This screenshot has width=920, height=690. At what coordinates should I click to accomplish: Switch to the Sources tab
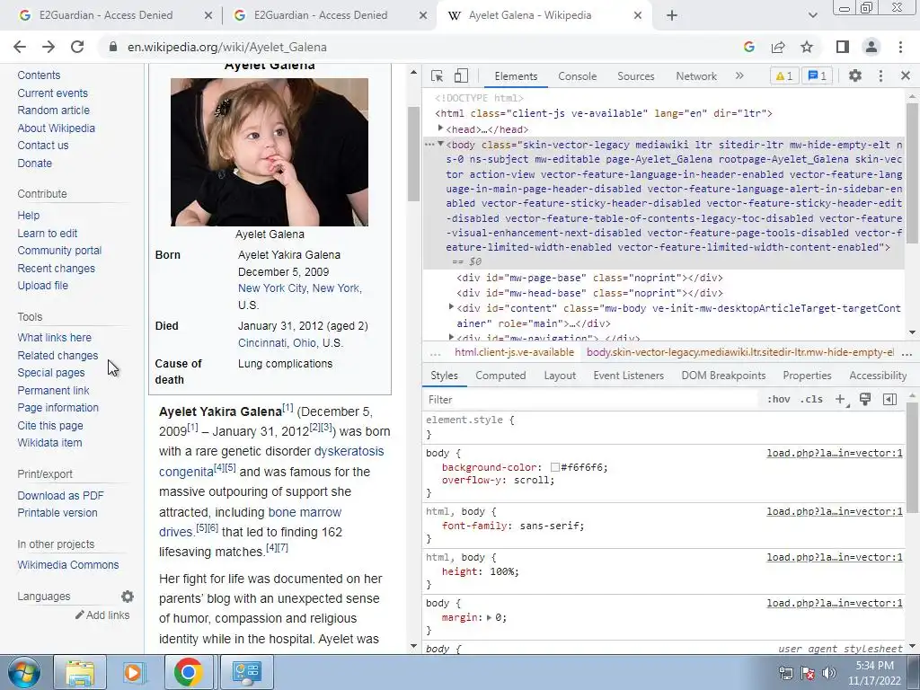pos(635,76)
